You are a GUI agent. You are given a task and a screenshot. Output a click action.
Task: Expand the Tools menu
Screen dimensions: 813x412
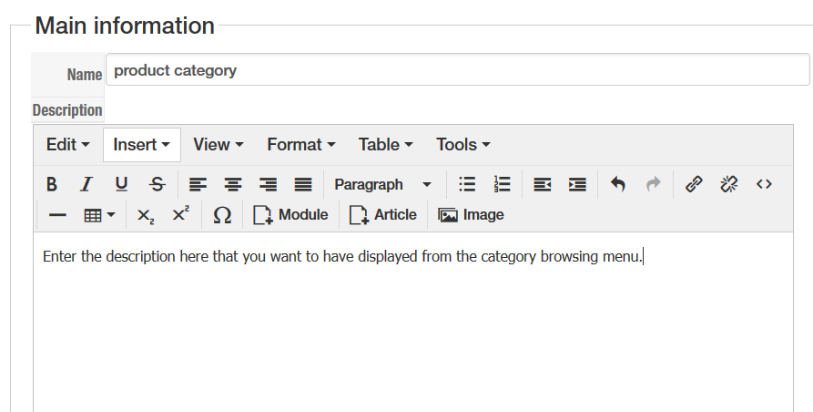pyautogui.click(x=463, y=144)
